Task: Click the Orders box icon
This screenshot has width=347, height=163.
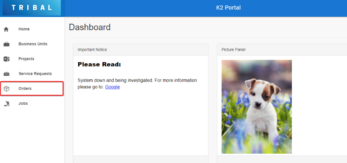Action: (x=6, y=89)
